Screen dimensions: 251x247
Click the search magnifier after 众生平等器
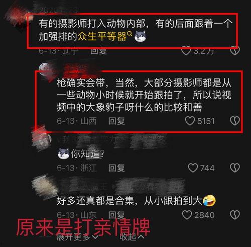click(130, 34)
